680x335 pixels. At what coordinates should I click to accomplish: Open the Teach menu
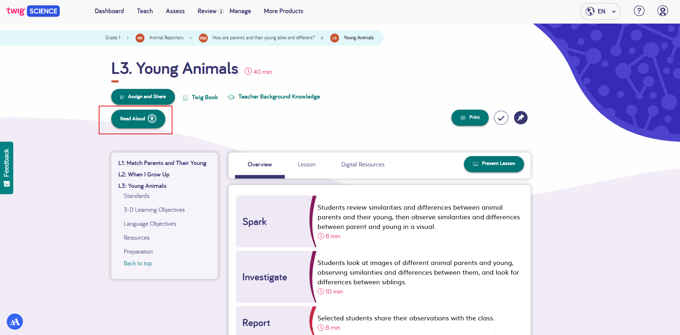tap(145, 11)
